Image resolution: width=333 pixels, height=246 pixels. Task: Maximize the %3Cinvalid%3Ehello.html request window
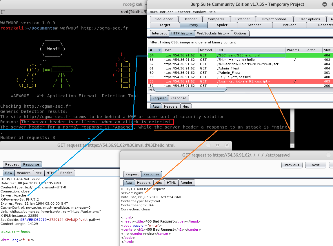[218, 145]
